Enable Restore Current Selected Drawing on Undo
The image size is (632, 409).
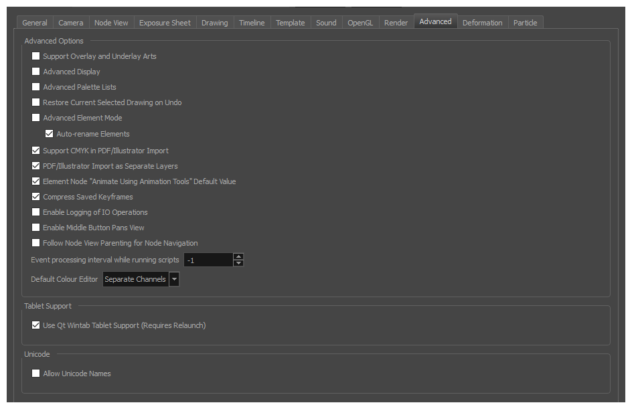click(35, 102)
